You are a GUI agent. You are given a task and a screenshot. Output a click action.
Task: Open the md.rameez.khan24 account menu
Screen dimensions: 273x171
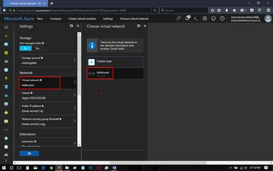click(246, 19)
